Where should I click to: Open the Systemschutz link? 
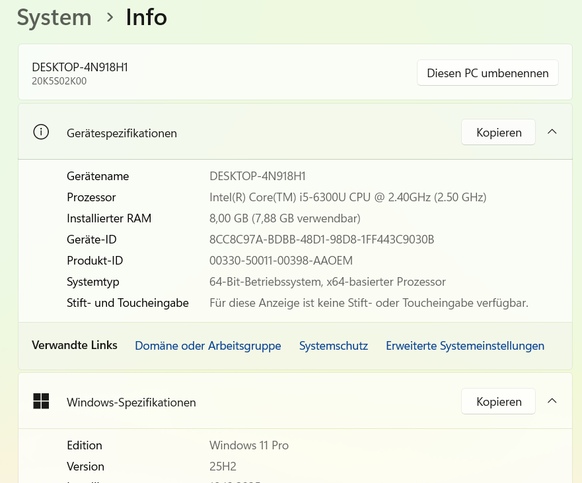pos(334,346)
